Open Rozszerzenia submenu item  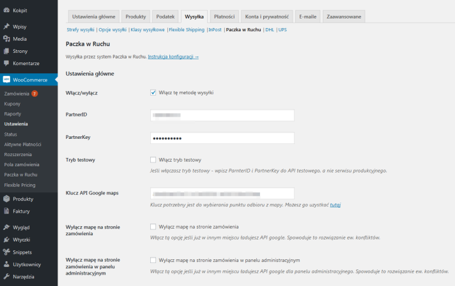click(18, 154)
